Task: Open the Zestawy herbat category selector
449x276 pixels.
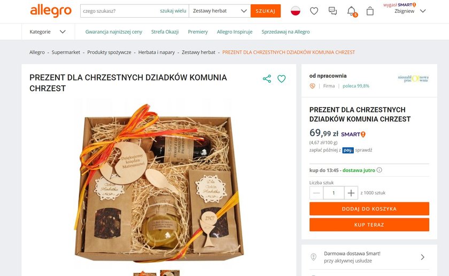Action: click(220, 11)
